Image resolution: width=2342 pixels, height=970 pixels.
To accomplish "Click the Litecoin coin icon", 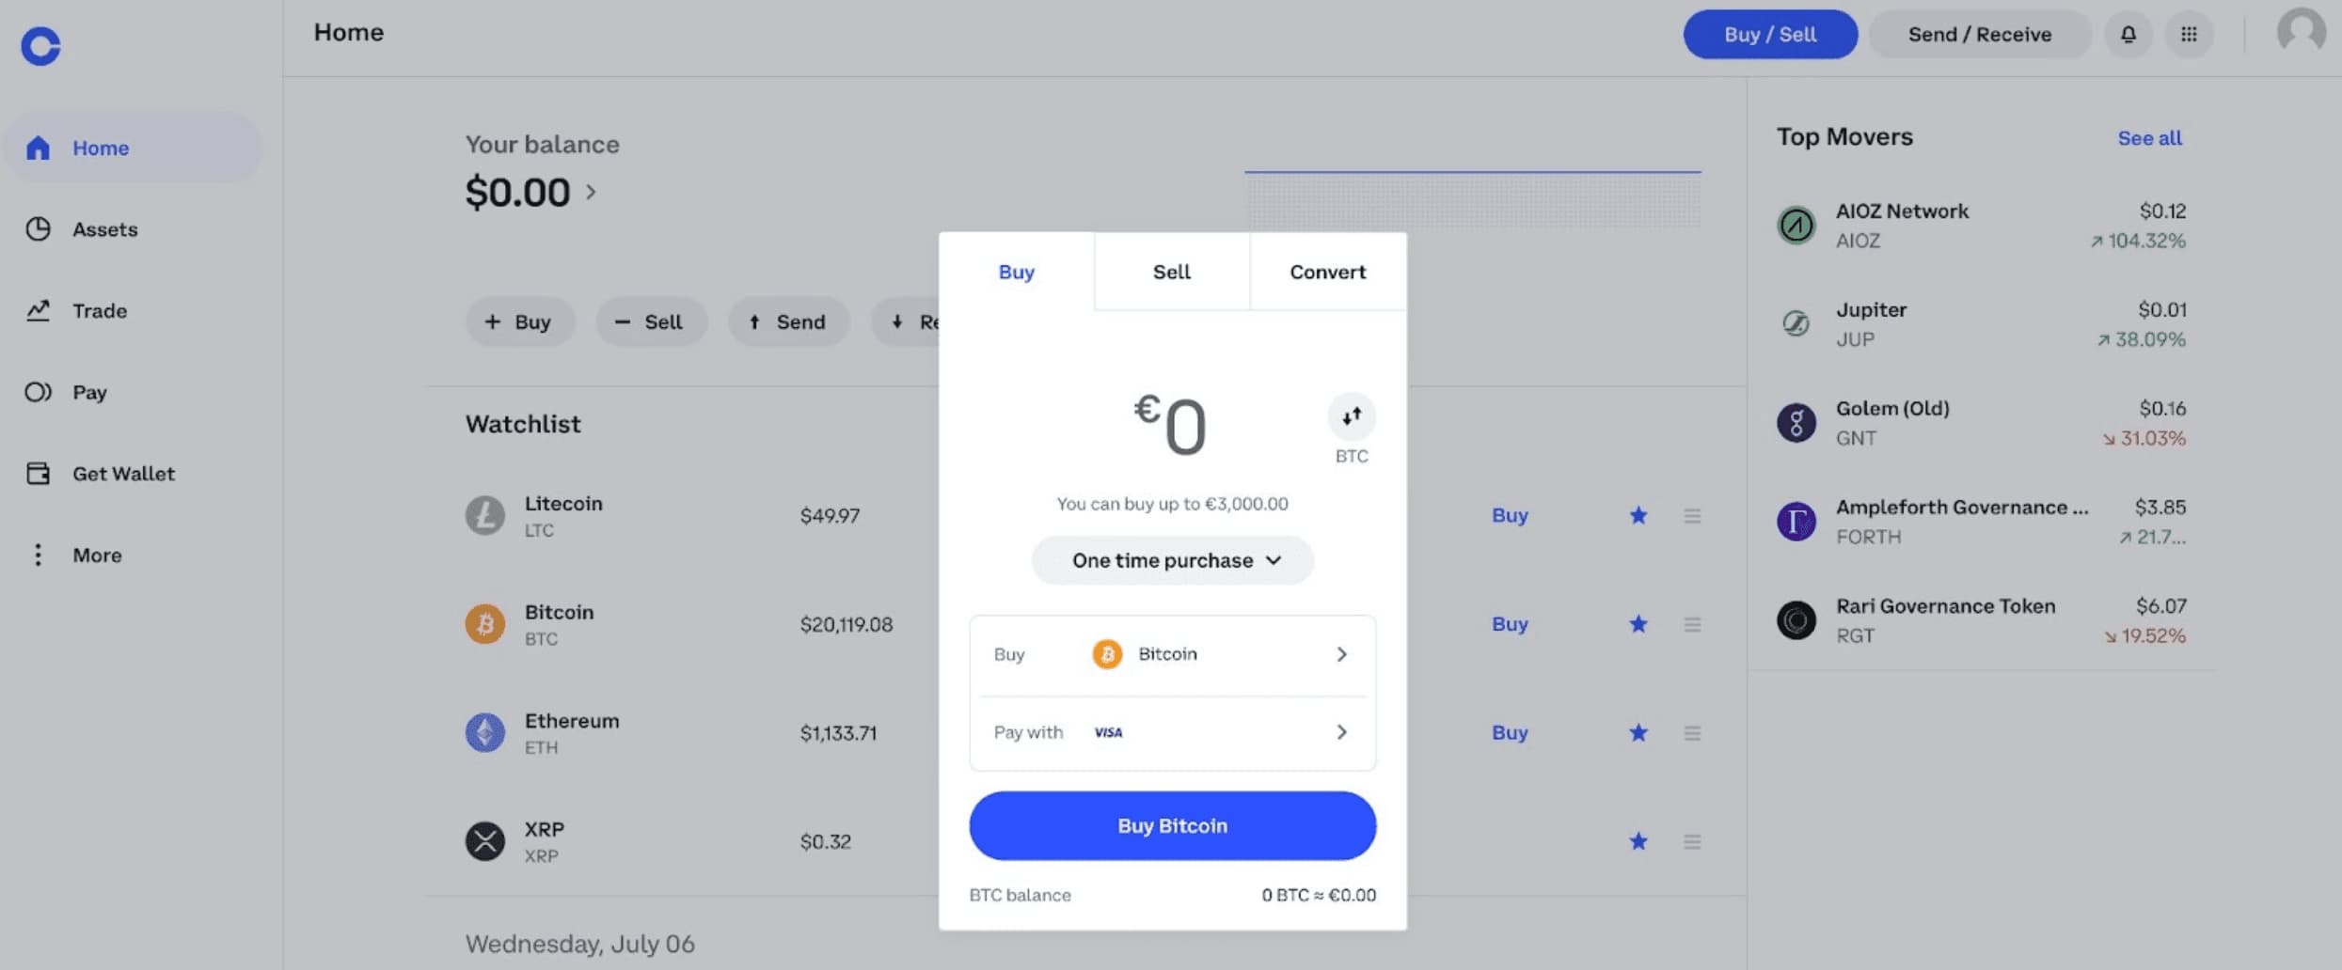I will tap(485, 515).
